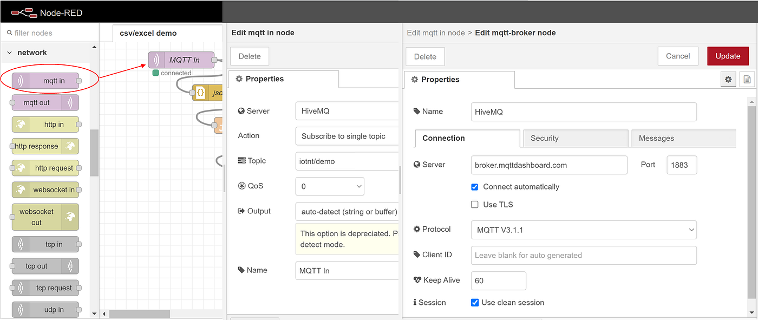This screenshot has height=320, width=758.
Task: Uncheck Use clean session
Action: coord(475,303)
